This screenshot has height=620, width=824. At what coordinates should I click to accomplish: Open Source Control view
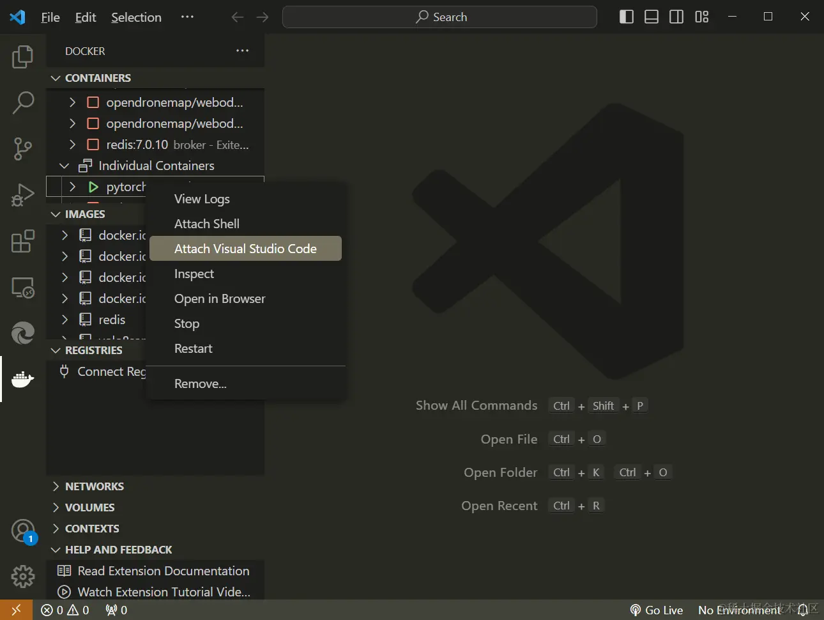tap(22, 148)
